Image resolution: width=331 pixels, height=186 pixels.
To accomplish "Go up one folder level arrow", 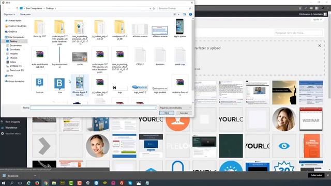I will coord(17,8).
